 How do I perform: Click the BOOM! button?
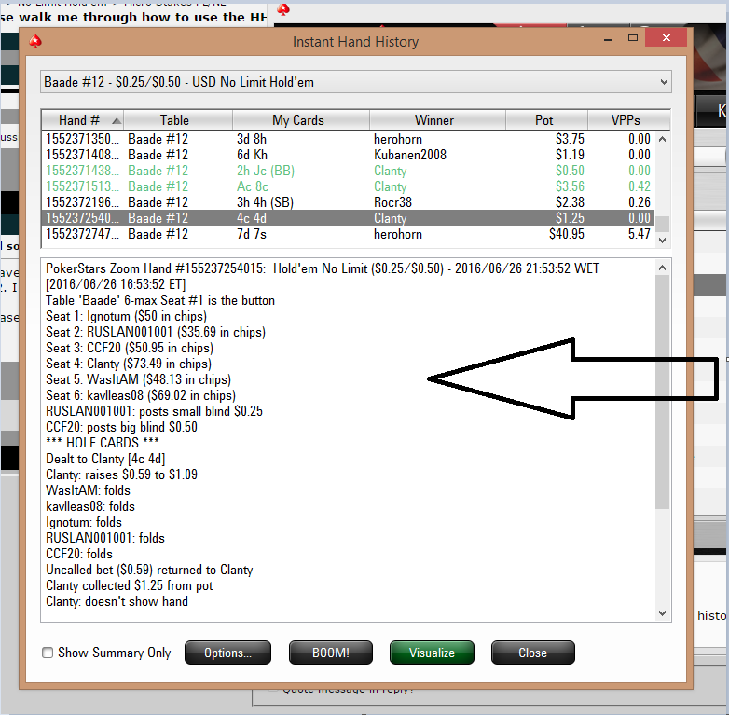(x=331, y=653)
